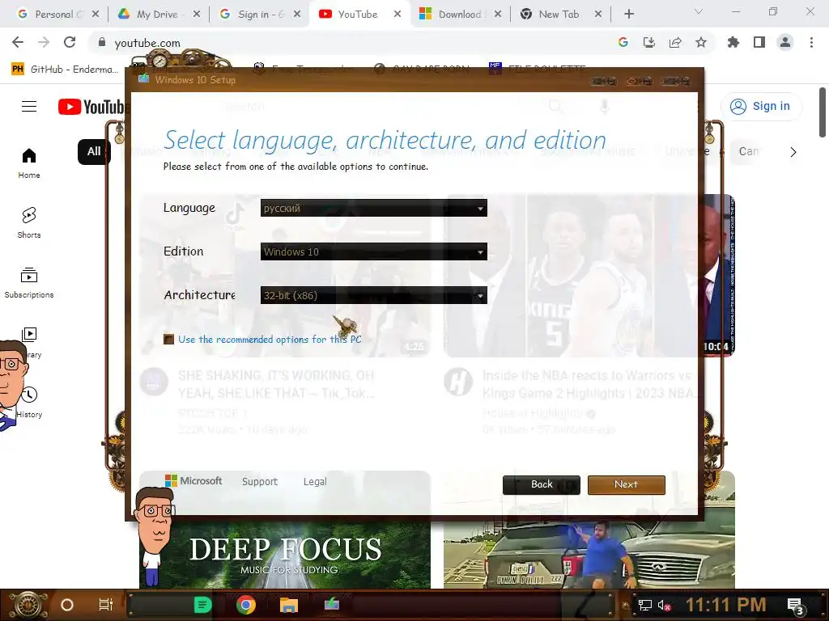
Task: Click the Chrome back arrow
Action: tap(18, 42)
